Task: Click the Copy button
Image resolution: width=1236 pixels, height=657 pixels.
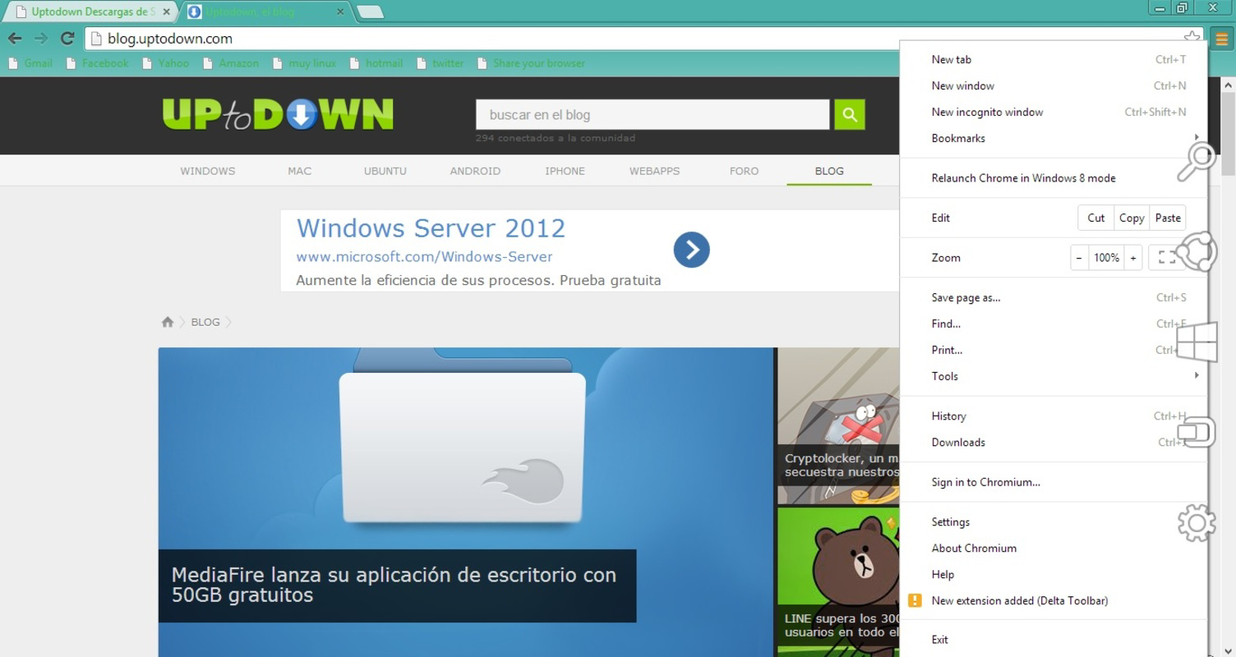Action: pos(1131,218)
